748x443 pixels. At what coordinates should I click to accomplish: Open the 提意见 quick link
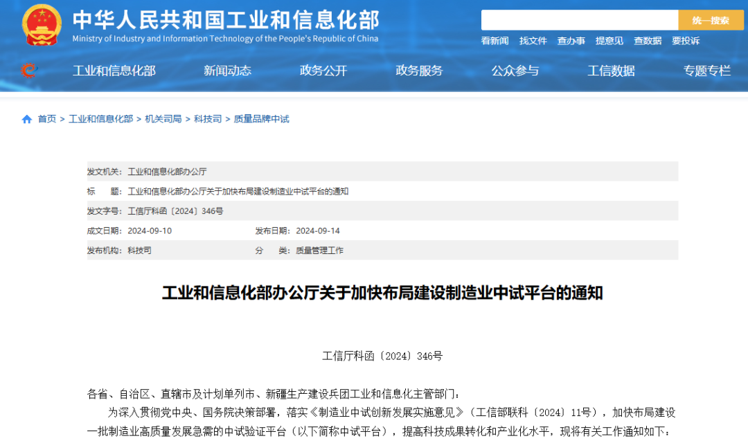coord(609,41)
